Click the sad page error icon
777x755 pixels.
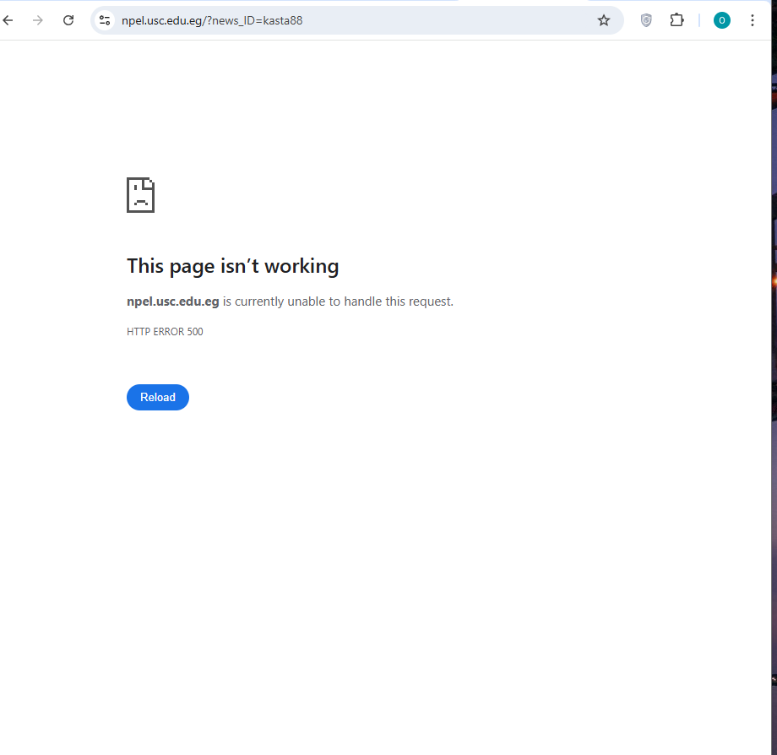pyautogui.click(x=141, y=195)
